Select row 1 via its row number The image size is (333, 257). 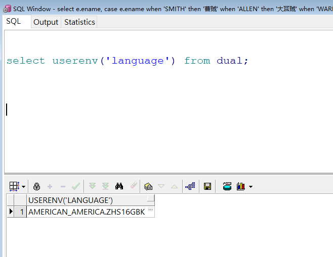20,212
